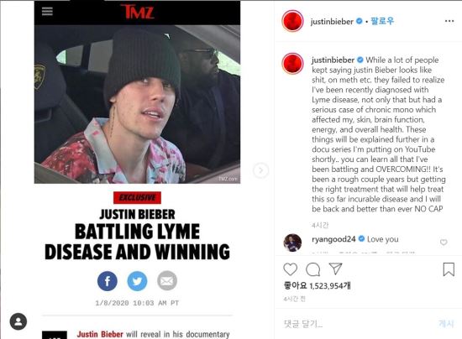Open the TMZ hamburger menu icon
Screen dimensions: 462x339
click(47, 11)
